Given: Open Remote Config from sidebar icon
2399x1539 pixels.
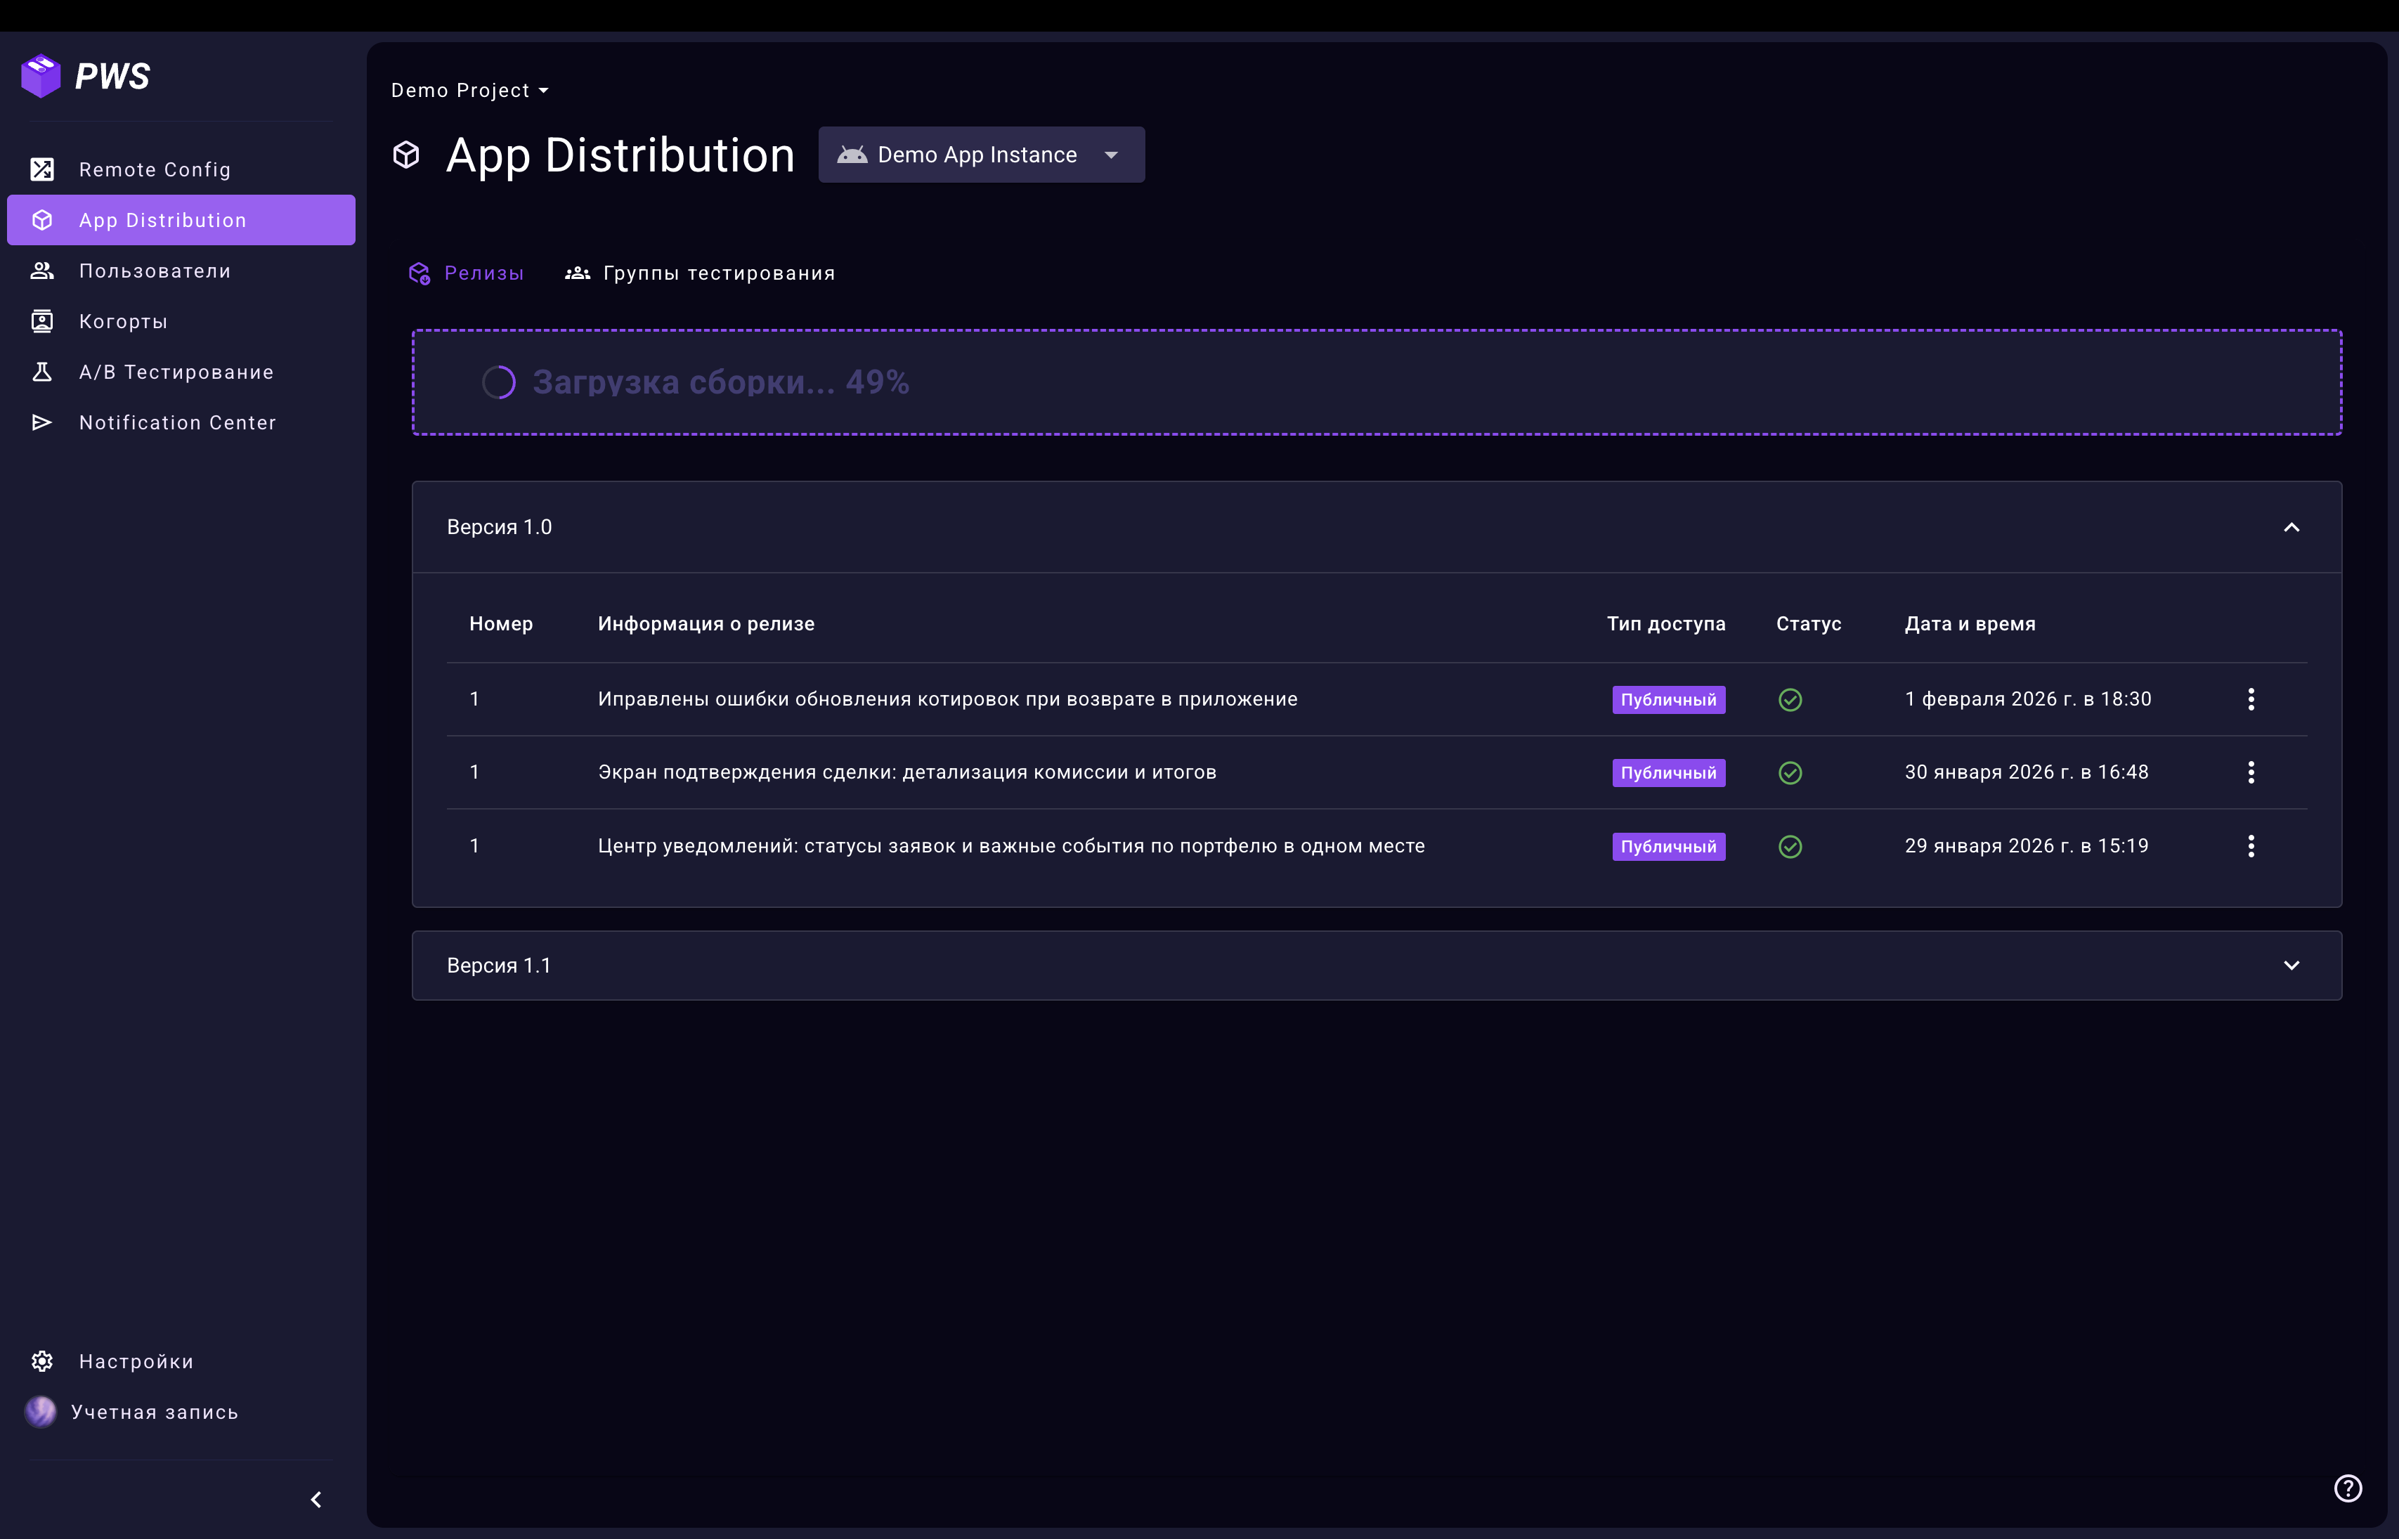Looking at the screenshot, I should 42,169.
